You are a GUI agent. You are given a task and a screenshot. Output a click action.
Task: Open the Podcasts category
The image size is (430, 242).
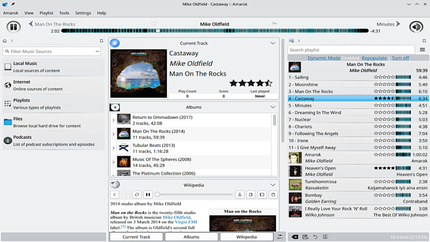point(54,140)
